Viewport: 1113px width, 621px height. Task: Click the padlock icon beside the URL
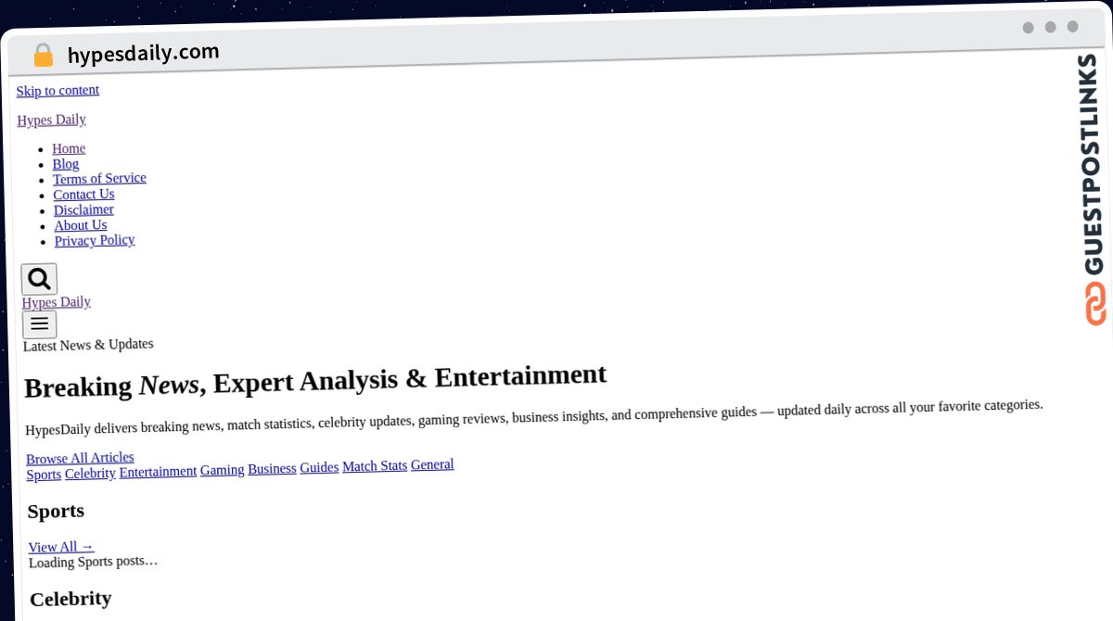click(x=43, y=56)
